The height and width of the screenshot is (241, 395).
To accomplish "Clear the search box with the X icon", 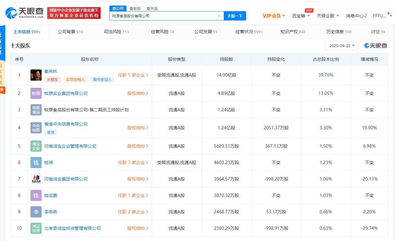I will pos(219,16).
